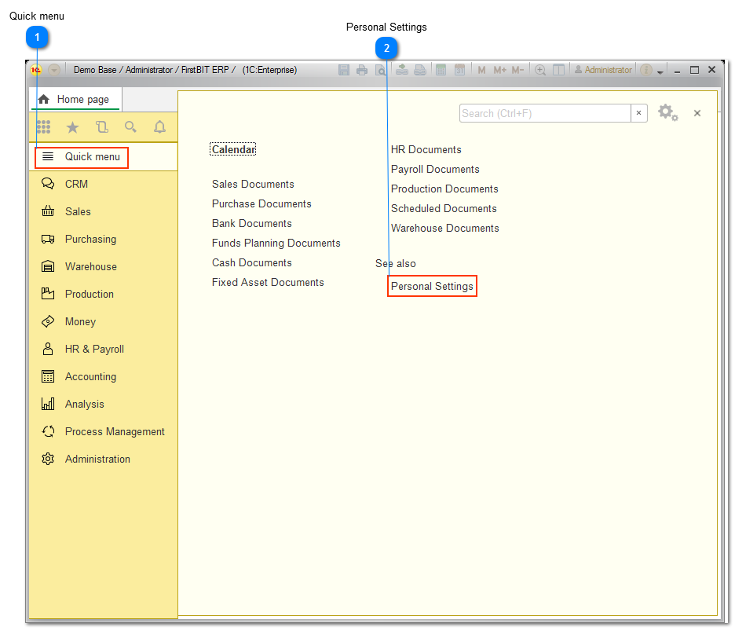
Task: Click the Search magnifier icon in the sidebar toolbar
Action: coord(131,127)
